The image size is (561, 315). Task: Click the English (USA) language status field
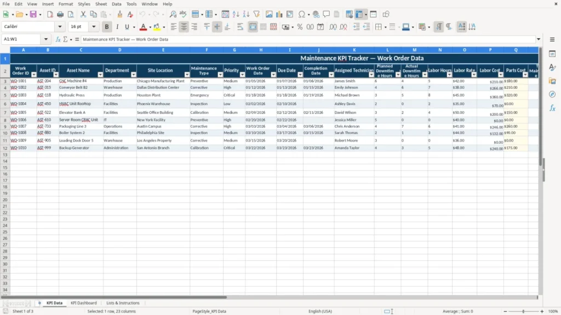tap(320, 311)
